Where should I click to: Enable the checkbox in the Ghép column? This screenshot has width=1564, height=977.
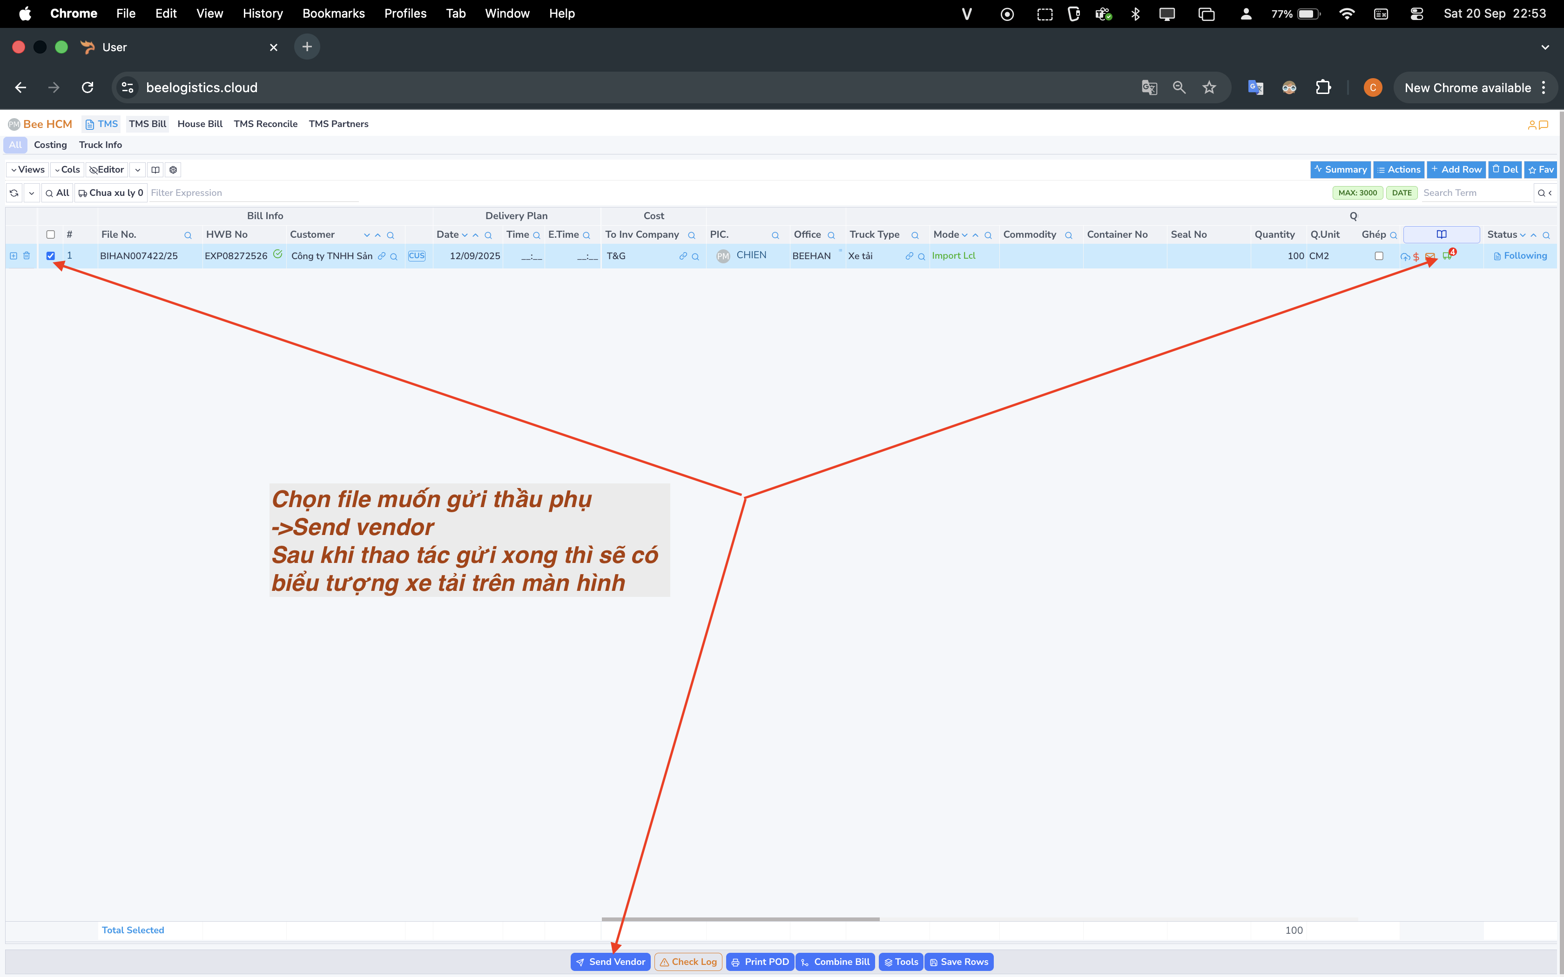pyautogui.click(x=1380, y=256)
